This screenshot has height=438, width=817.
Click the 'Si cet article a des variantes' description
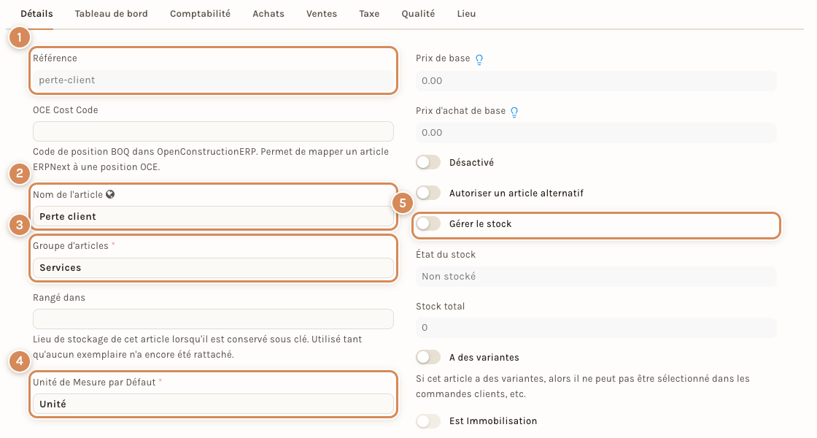pyautogui.click(x=583, y=386)
